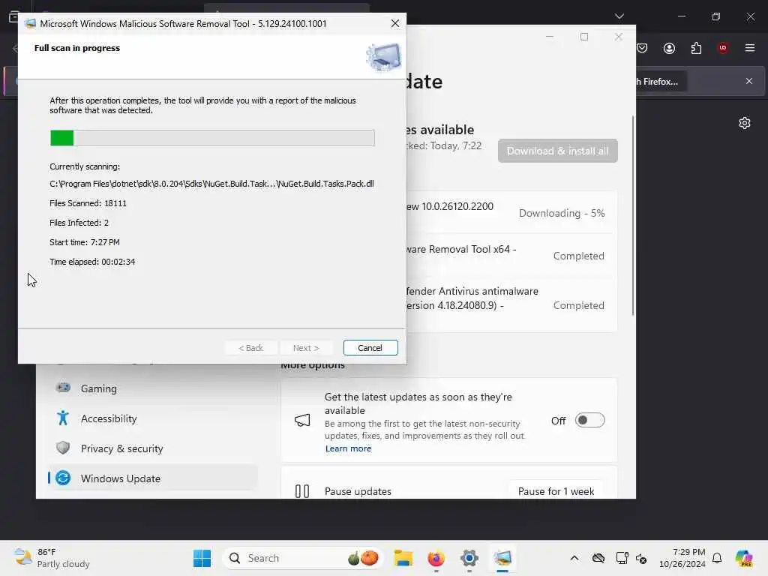Open Firefox from taskbar

click(436, 558)
